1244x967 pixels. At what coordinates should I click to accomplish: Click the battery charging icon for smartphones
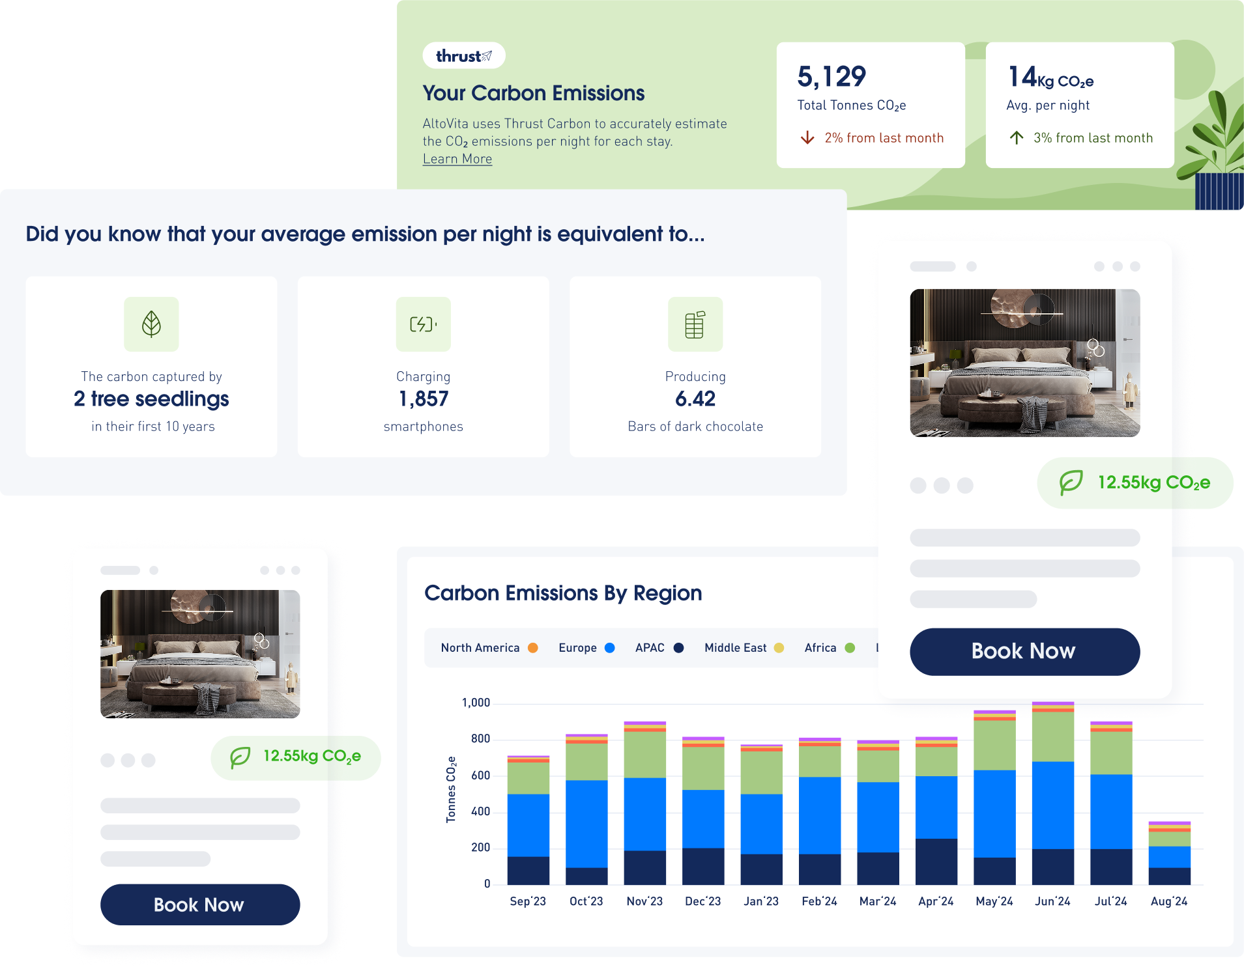point(423,324)
